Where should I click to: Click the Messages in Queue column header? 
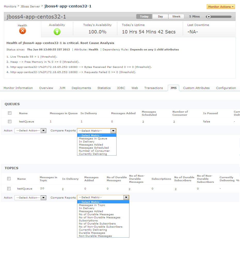pos(63,113)
